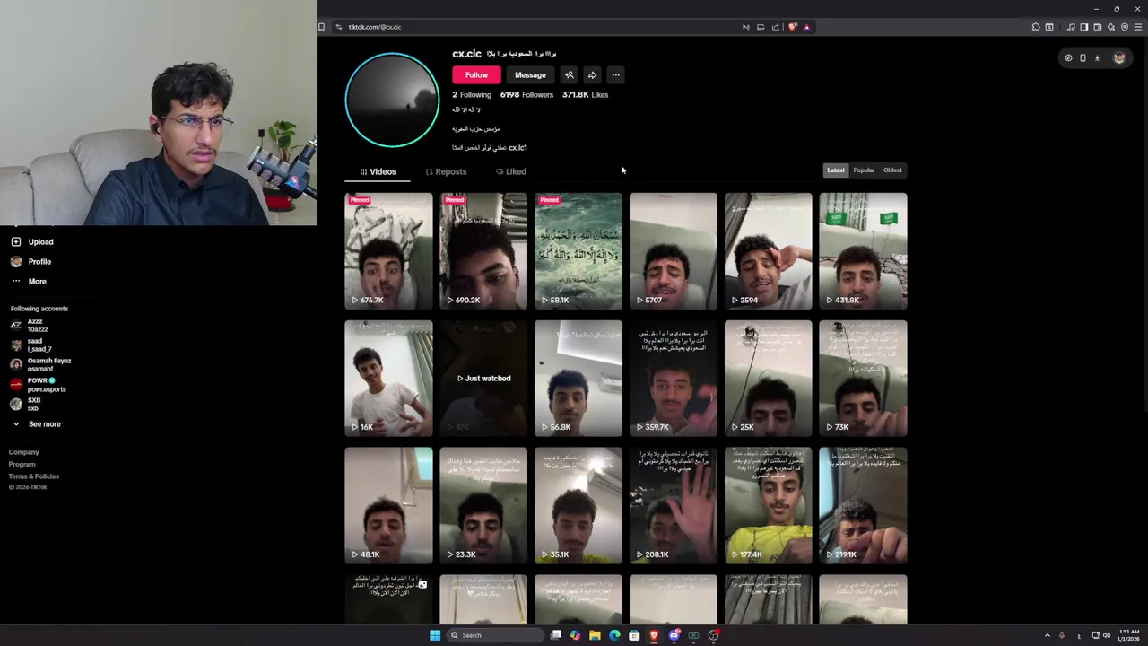Open the browser music playlist icon
Image resolution: width=1148 pixels, height=646 pixels.
pyautogui.click(x=1071, y=27)
